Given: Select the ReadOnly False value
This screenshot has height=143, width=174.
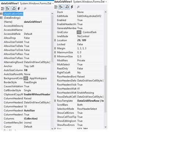Looking at the screenshot, I should [80, 68].
